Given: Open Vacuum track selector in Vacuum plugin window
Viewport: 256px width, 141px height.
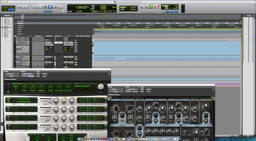Looking at the screenshot, I should coord(114,89).
